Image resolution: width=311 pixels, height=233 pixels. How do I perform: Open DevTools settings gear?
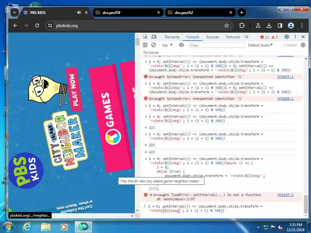pos(287,37)
